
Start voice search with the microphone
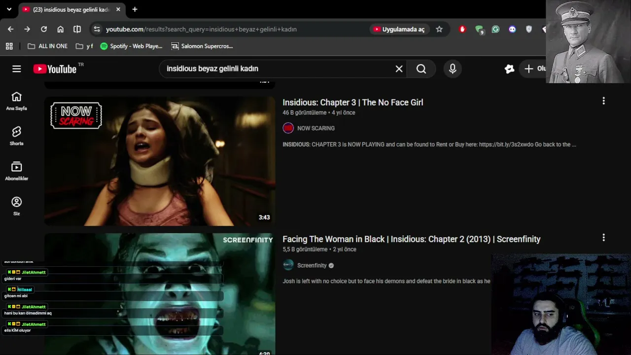(453, 69)
